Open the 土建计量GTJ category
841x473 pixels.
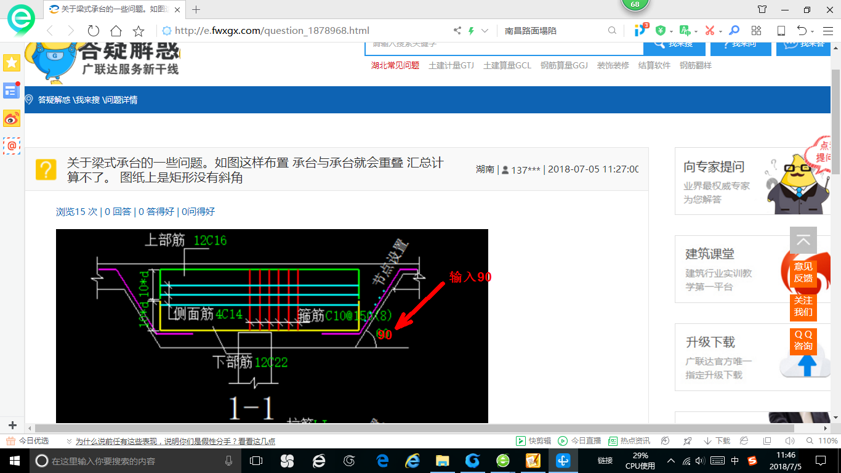451,65
